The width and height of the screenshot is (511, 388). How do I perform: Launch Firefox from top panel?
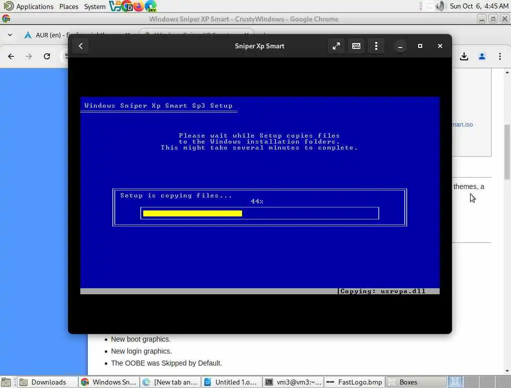tap(139, 6)
